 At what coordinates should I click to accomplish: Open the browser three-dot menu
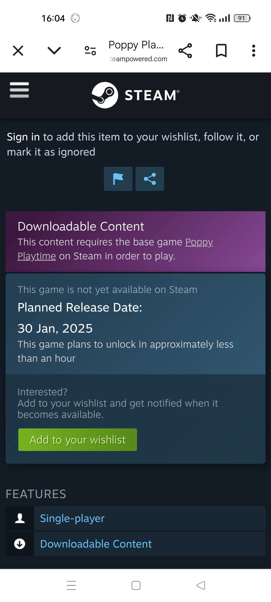(x=254, y=51)
